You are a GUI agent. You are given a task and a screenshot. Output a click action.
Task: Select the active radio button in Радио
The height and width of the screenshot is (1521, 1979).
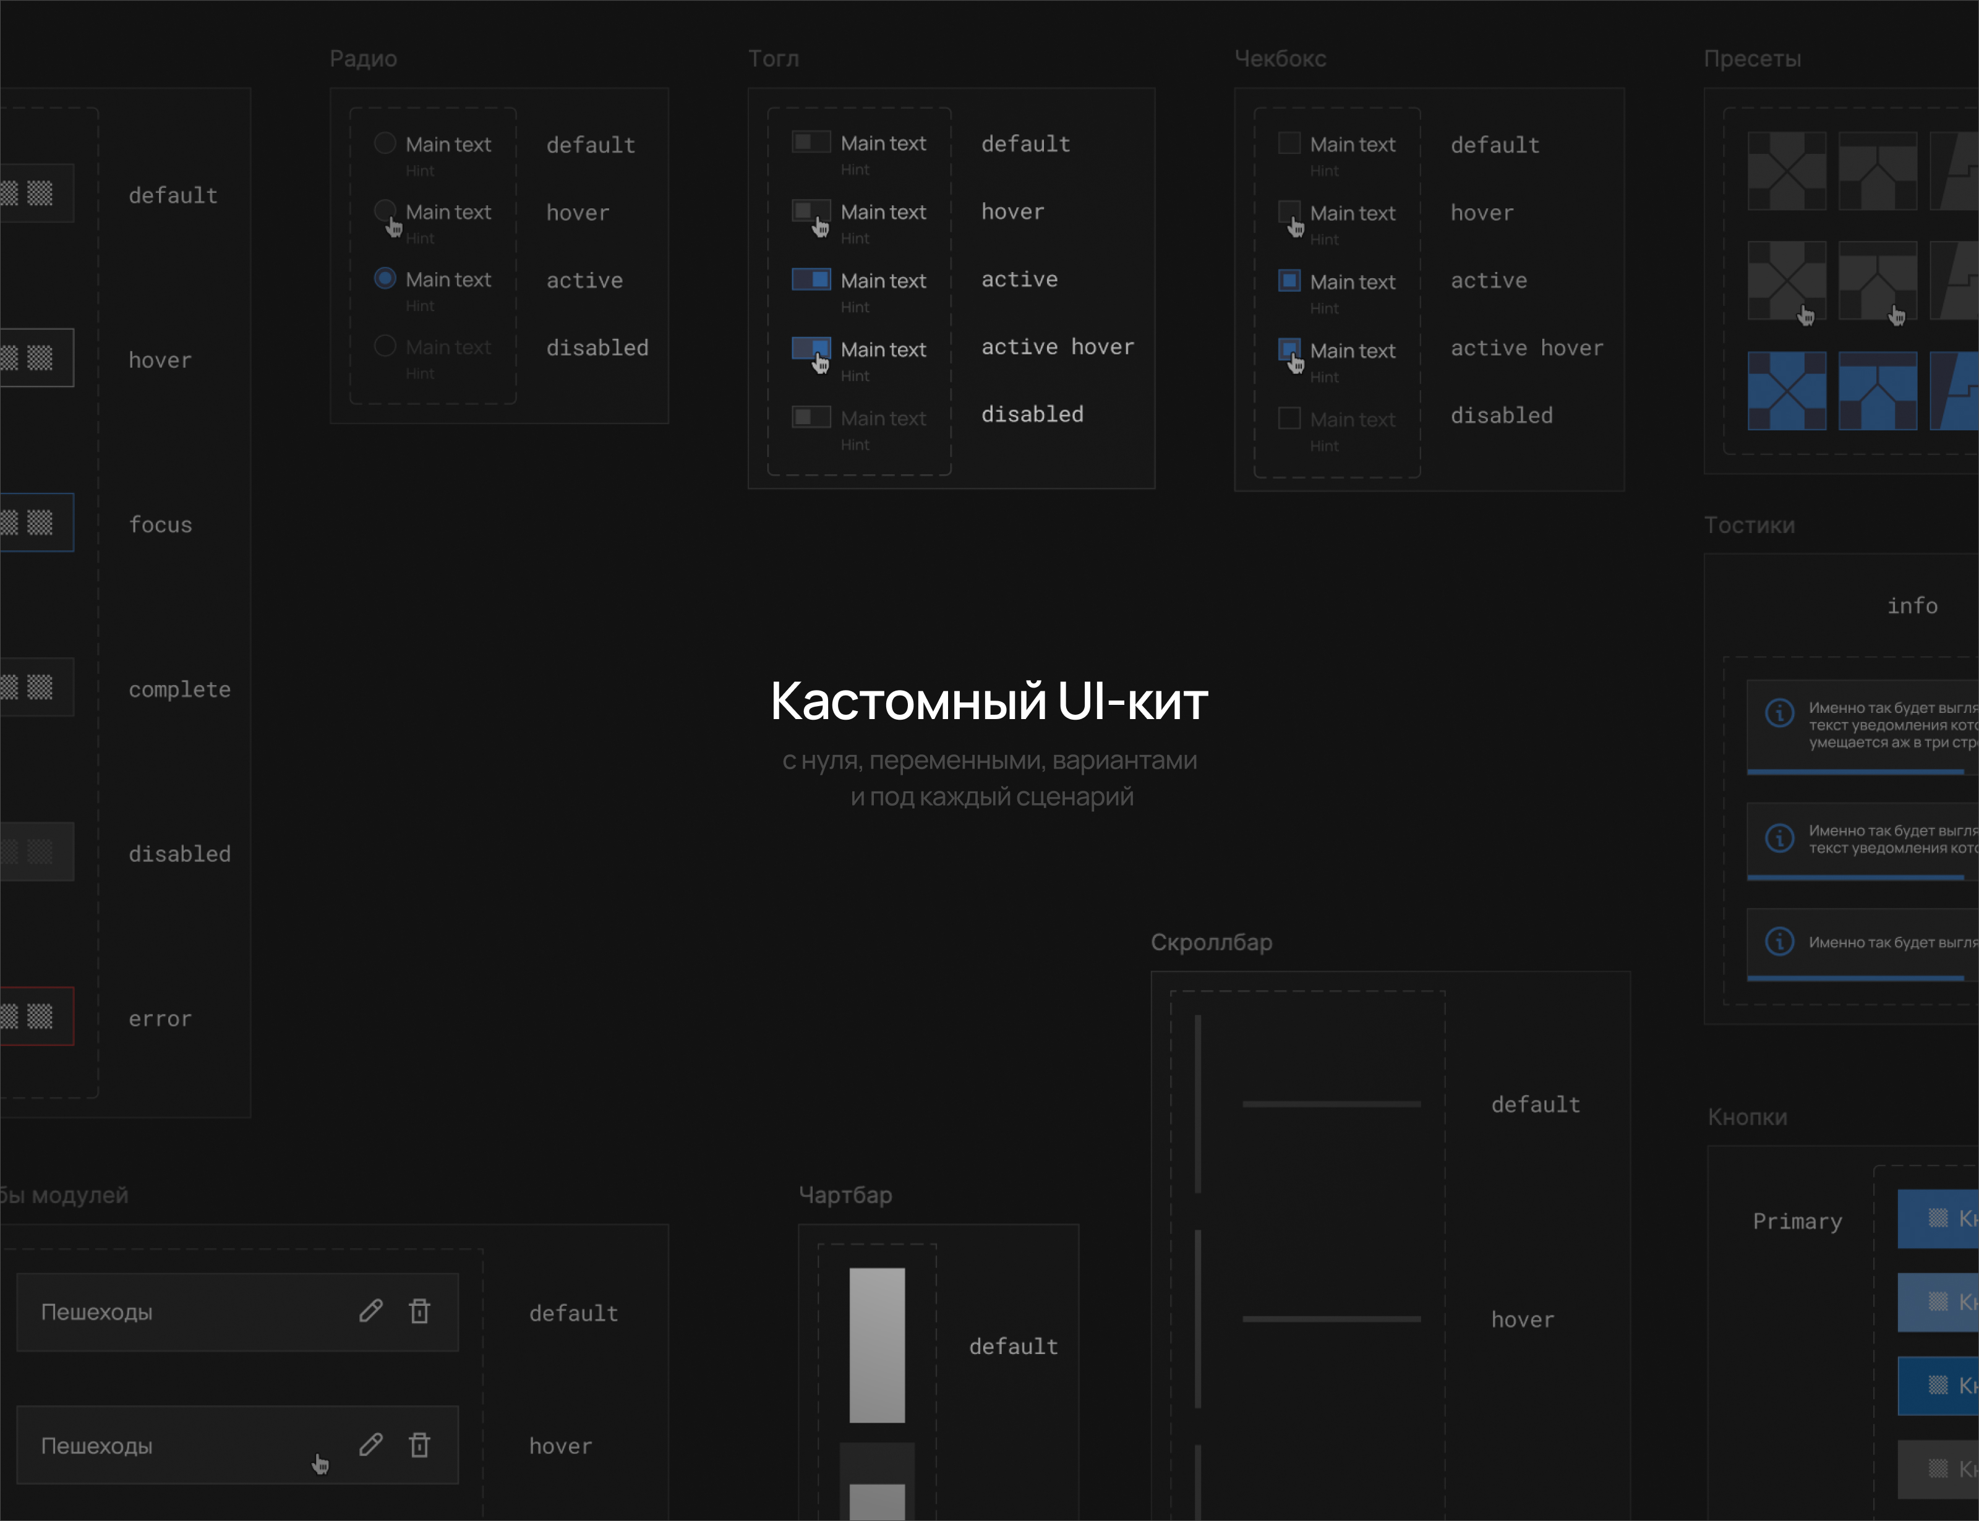coord(385,278)
